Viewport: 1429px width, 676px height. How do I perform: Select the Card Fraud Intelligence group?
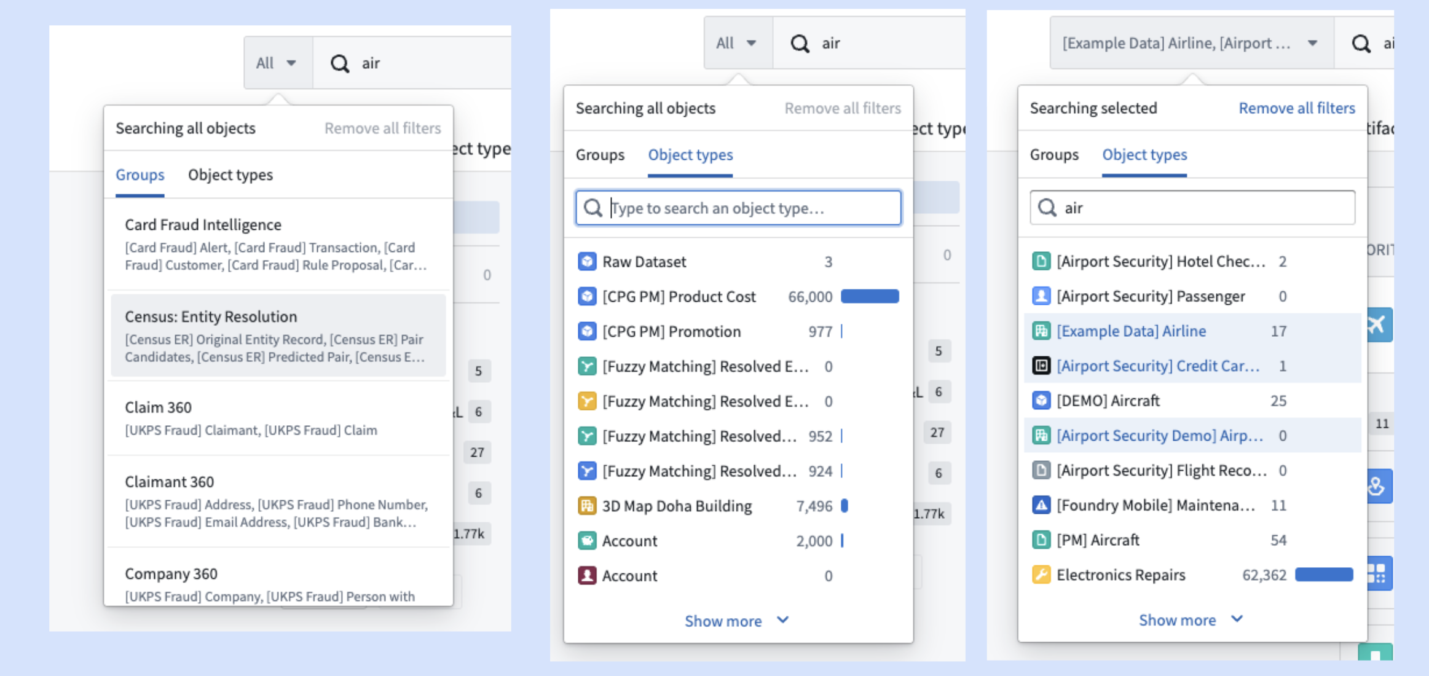pos(278,244)
